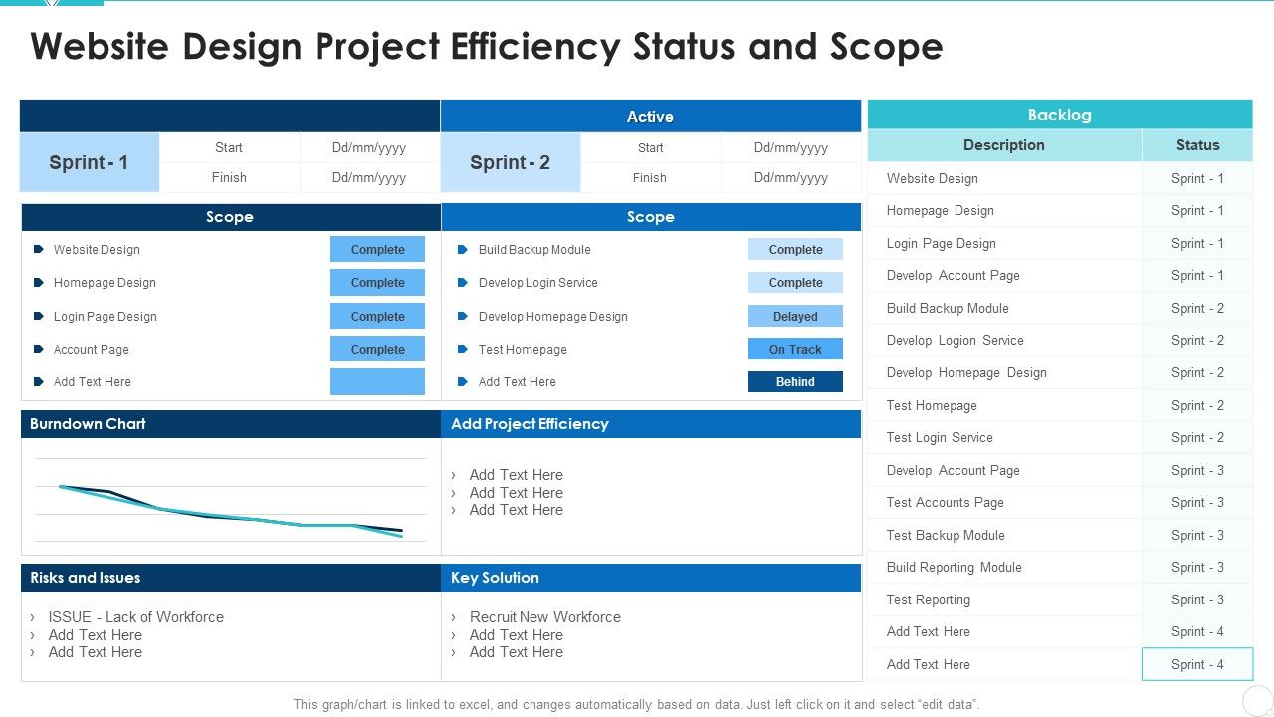Click the Risks and Issues header
Viewport: 1274px width, 717px height.
[231, 578]
